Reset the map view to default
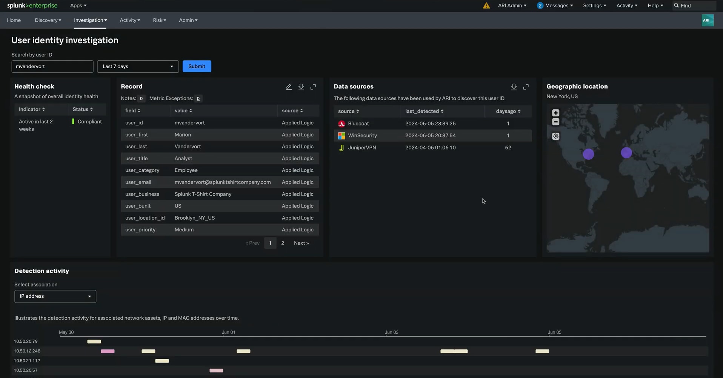The height and width of the screenshot is (378, 723). pyautogui.click(x=555, y=136)
